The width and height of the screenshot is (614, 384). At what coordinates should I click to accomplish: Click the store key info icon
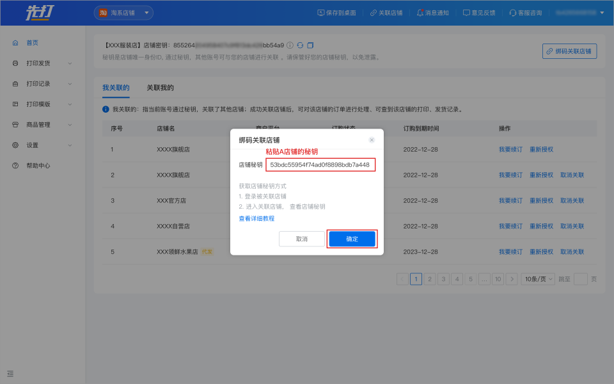coord(290,45)
